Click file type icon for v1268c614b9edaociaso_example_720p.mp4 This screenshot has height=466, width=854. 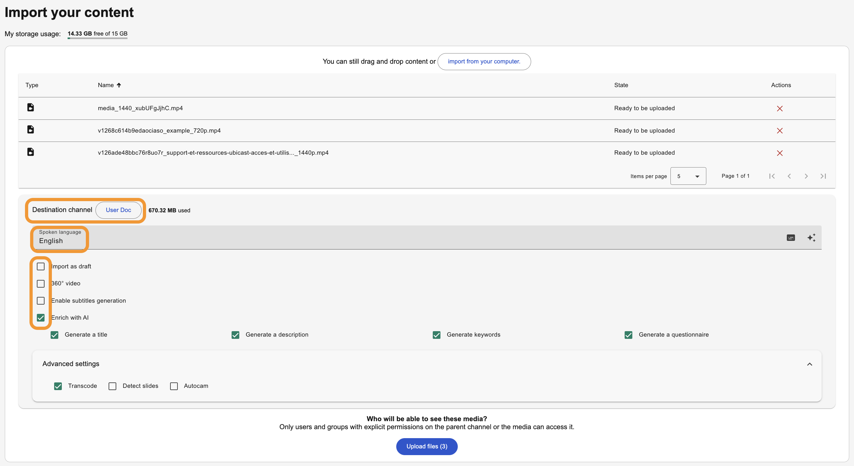[30, 129]
